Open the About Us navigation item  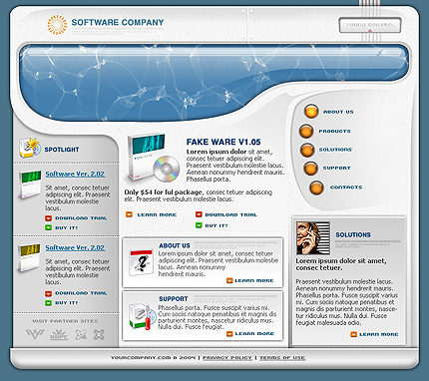tap(338, 112)
